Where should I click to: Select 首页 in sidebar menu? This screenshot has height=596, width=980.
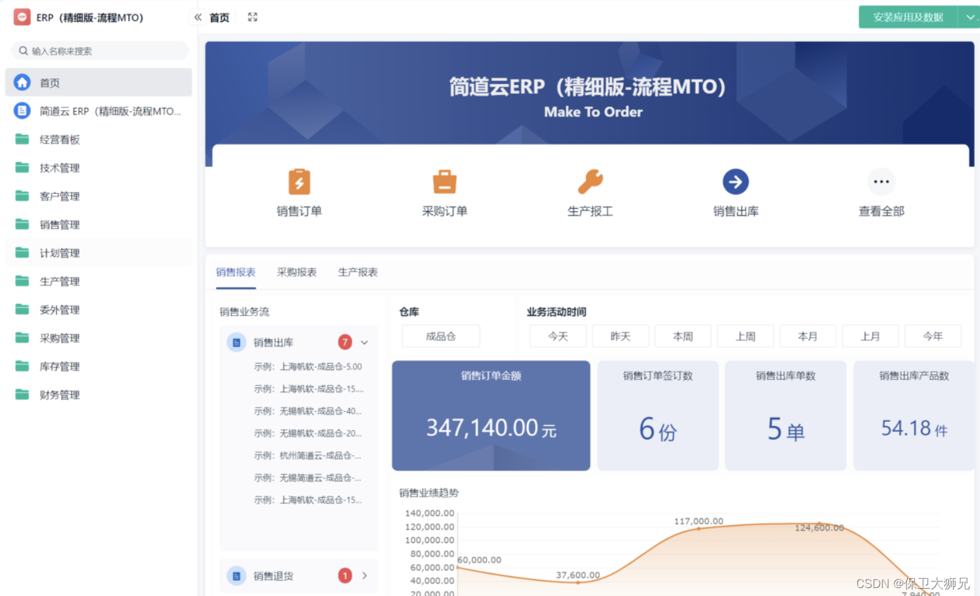99,82
